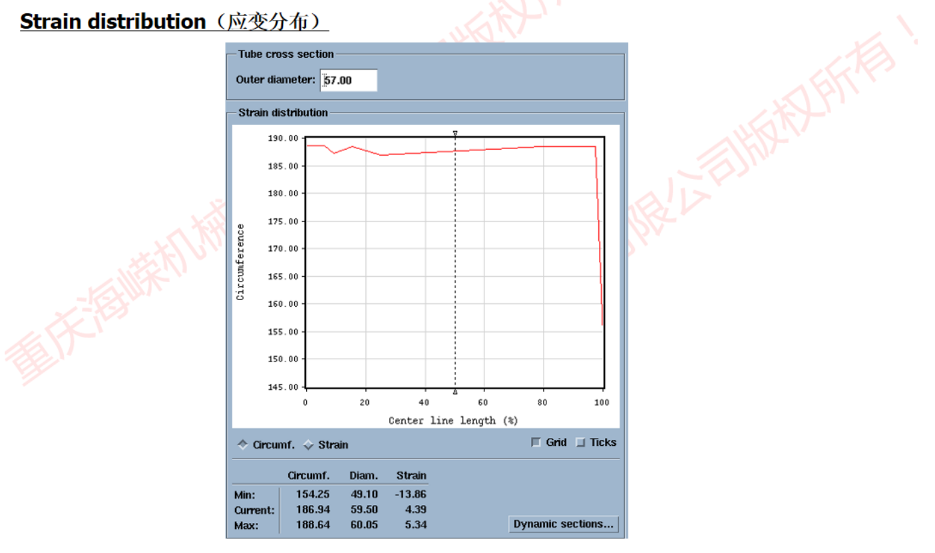The height and width of the screenshot is (553, 935).
Task: Open the Dynamic sections dialog
Action: click(x=563, y=524)
